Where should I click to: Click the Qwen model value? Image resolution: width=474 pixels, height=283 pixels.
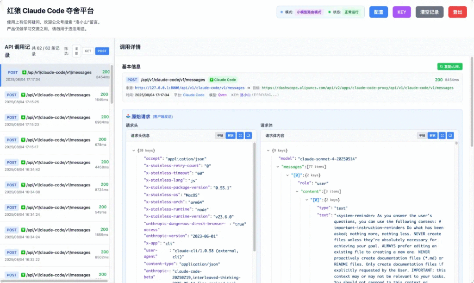[x=222, y=95]
